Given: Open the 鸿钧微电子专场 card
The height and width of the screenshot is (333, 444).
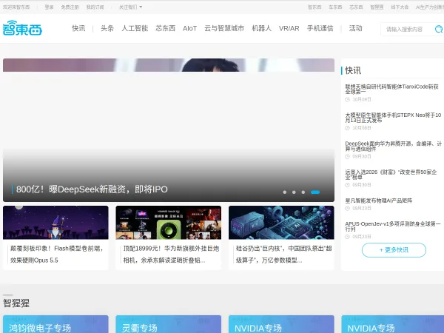Looking at the screenshot, I should click(x=55, y=324).
